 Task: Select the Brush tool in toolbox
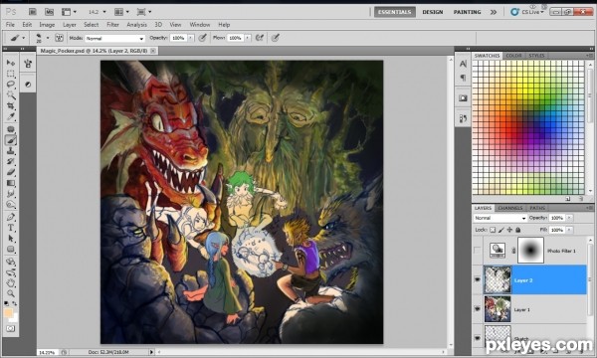click(x=11, y=140)
